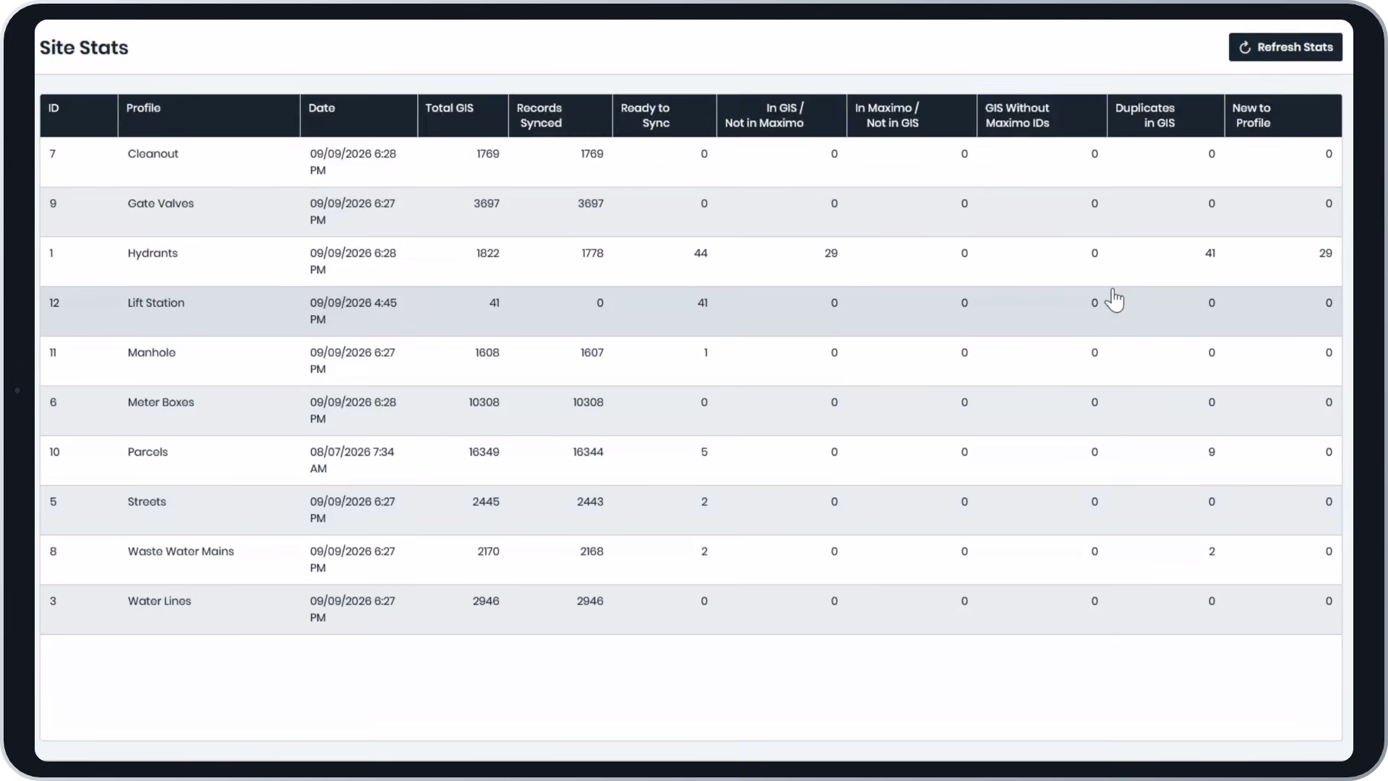Click the New to Profile header
Screen dimensions: 1388x781
(1283, 116)
